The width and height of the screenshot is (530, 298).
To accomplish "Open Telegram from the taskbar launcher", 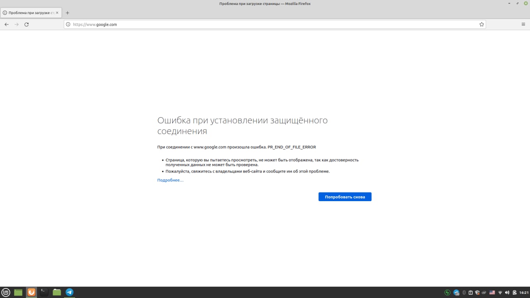I will (x=70, y=293).
